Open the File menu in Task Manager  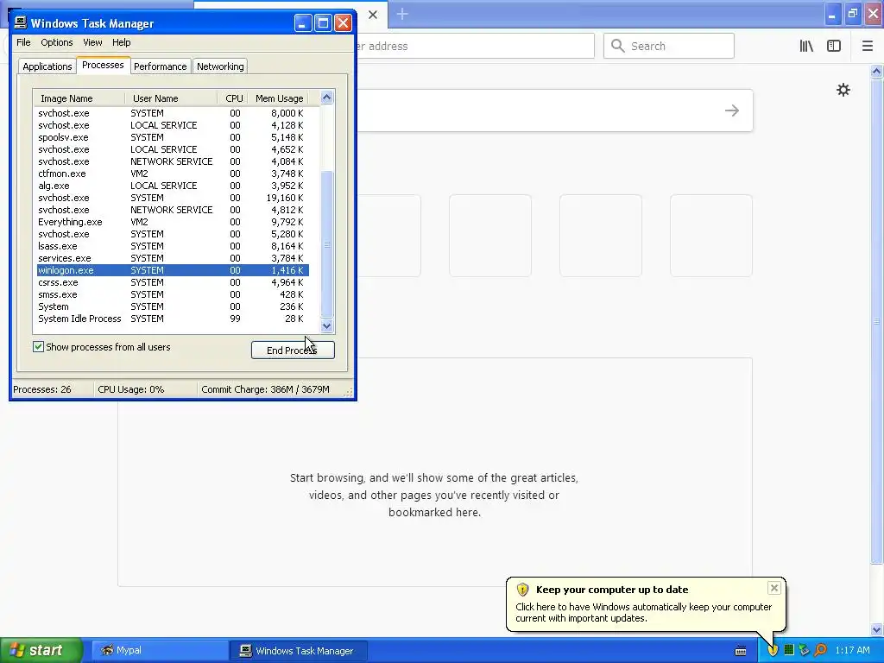click(23, 42)
